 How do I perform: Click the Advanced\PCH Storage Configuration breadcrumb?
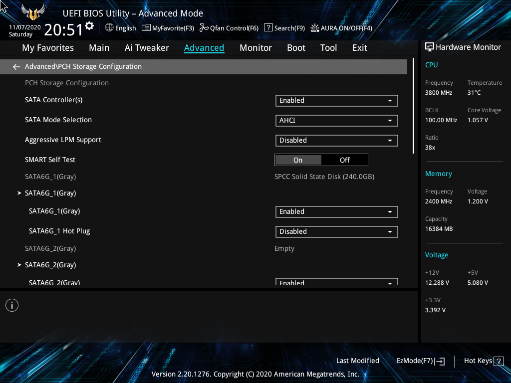click(83, 66)
